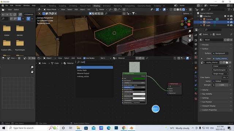Open Render properties tab icon
The image size is (234, 131).
point(196,40)
